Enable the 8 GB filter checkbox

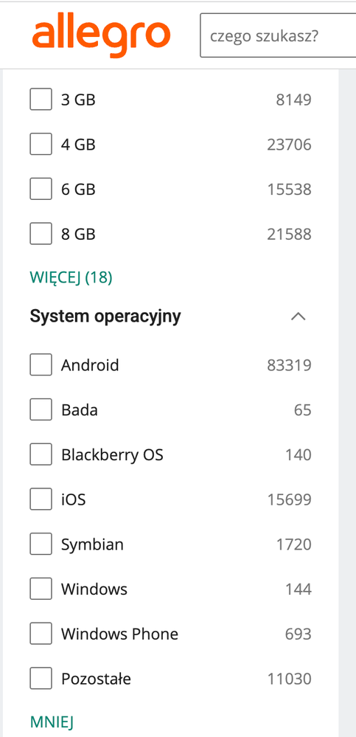[x=41, y=234]
